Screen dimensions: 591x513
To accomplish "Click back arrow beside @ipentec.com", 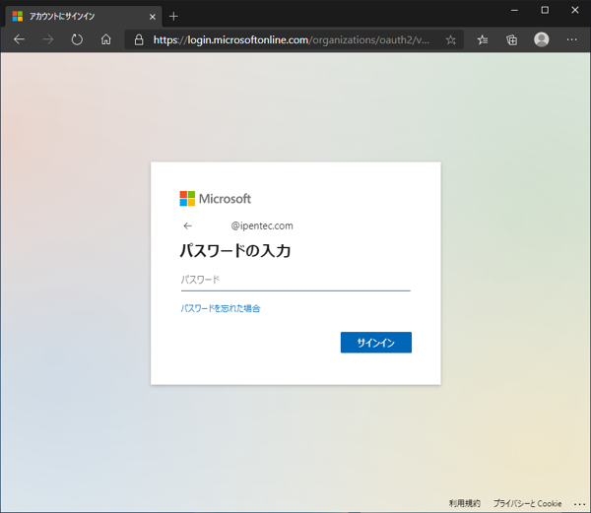I will (188, 225).
